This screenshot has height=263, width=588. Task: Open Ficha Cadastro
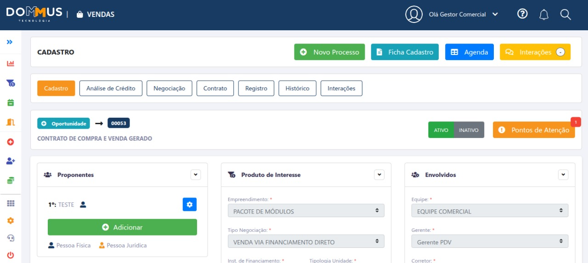405,52
